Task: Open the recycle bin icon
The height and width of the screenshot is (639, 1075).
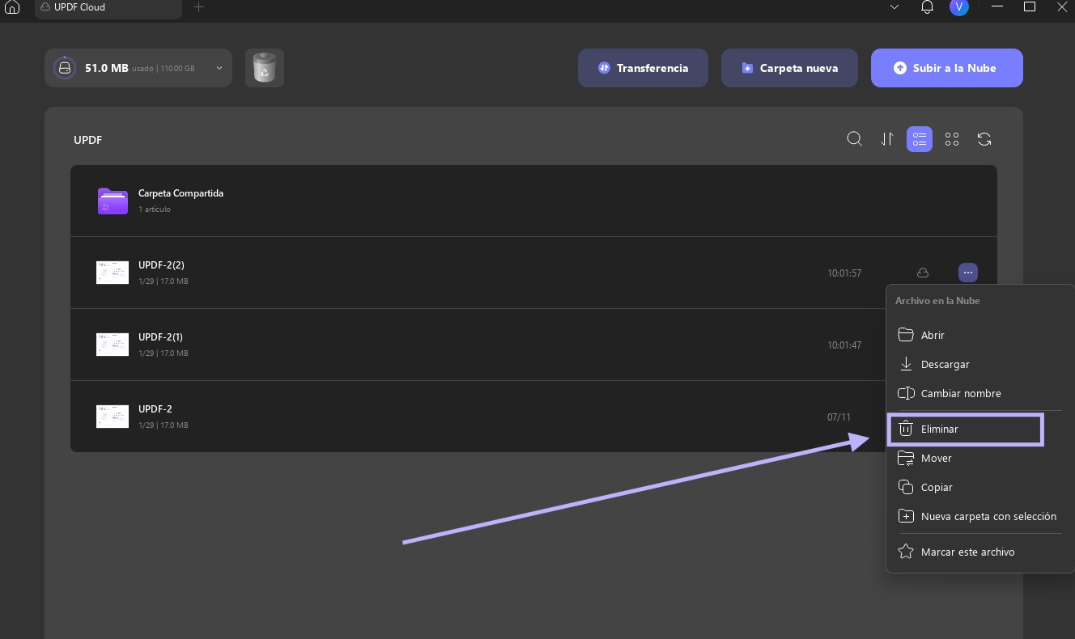Action: 265,68
